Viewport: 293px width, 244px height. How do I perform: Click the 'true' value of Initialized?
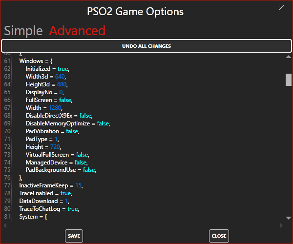[63, 69]
